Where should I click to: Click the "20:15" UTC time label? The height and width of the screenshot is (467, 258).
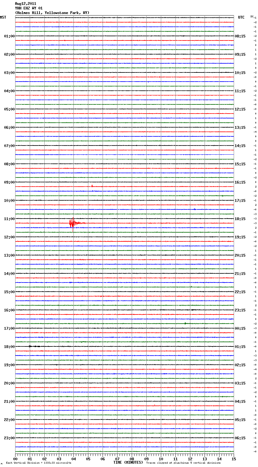click(240, 255)
